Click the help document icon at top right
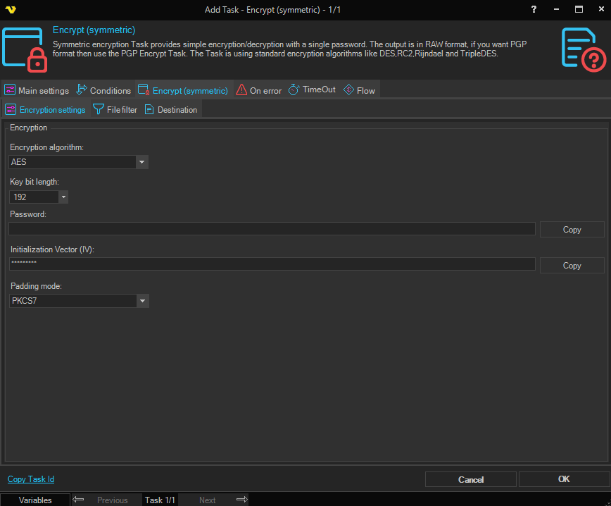 coord(584,49)
